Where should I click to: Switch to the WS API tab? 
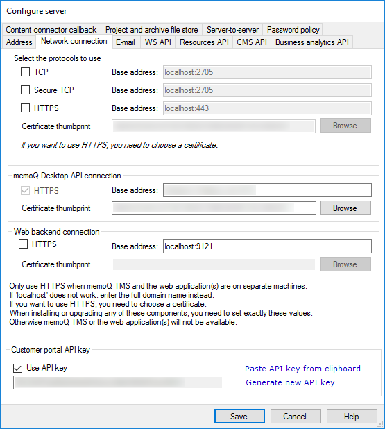[x=158, y=42]
